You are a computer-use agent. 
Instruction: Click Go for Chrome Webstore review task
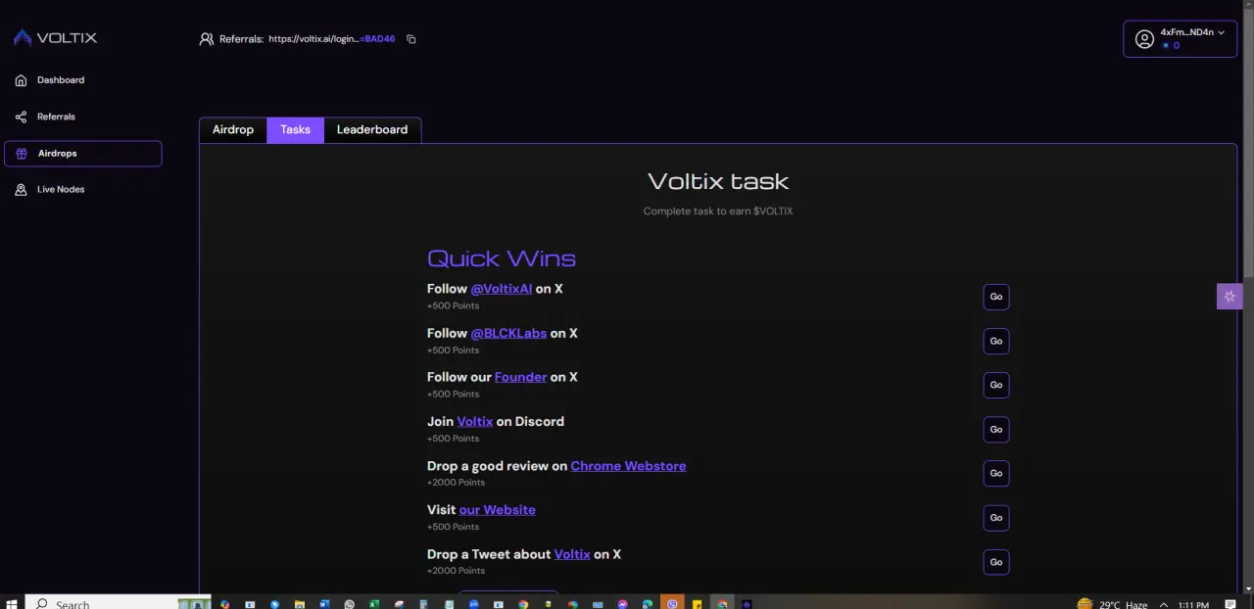pyautogui.click(x=996, y=474)
